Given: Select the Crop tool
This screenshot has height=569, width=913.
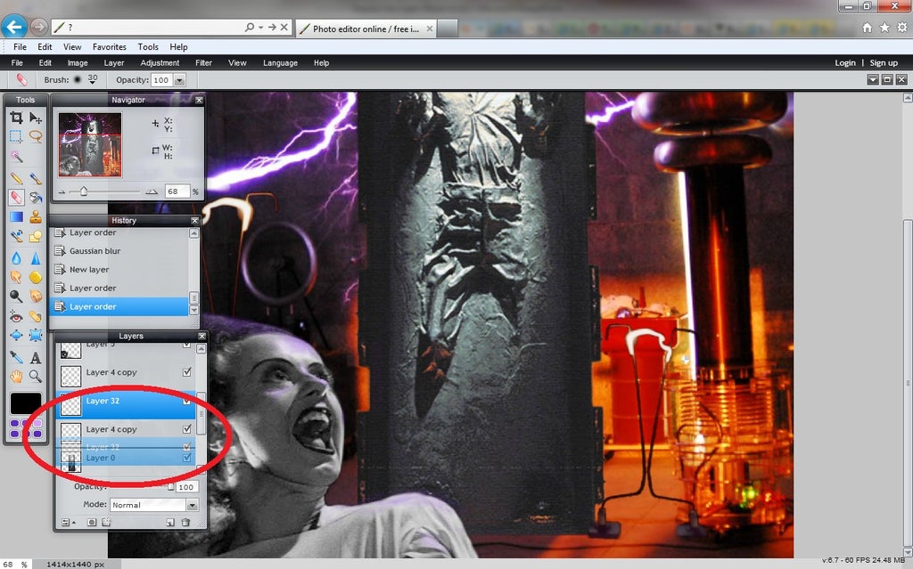Looking at the screenshot, I should [16, 118].
